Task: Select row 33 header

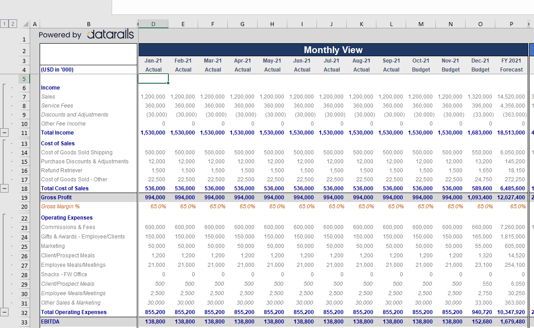Action: coord(24,322)
